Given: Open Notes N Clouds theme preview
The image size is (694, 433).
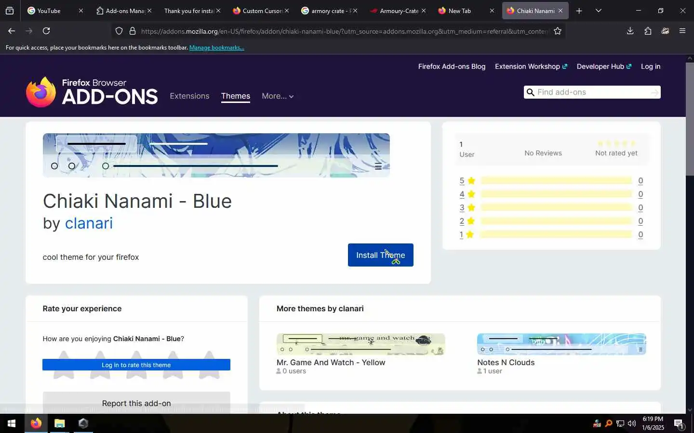Looking at the screenshot, I should (x=561, y=344).
